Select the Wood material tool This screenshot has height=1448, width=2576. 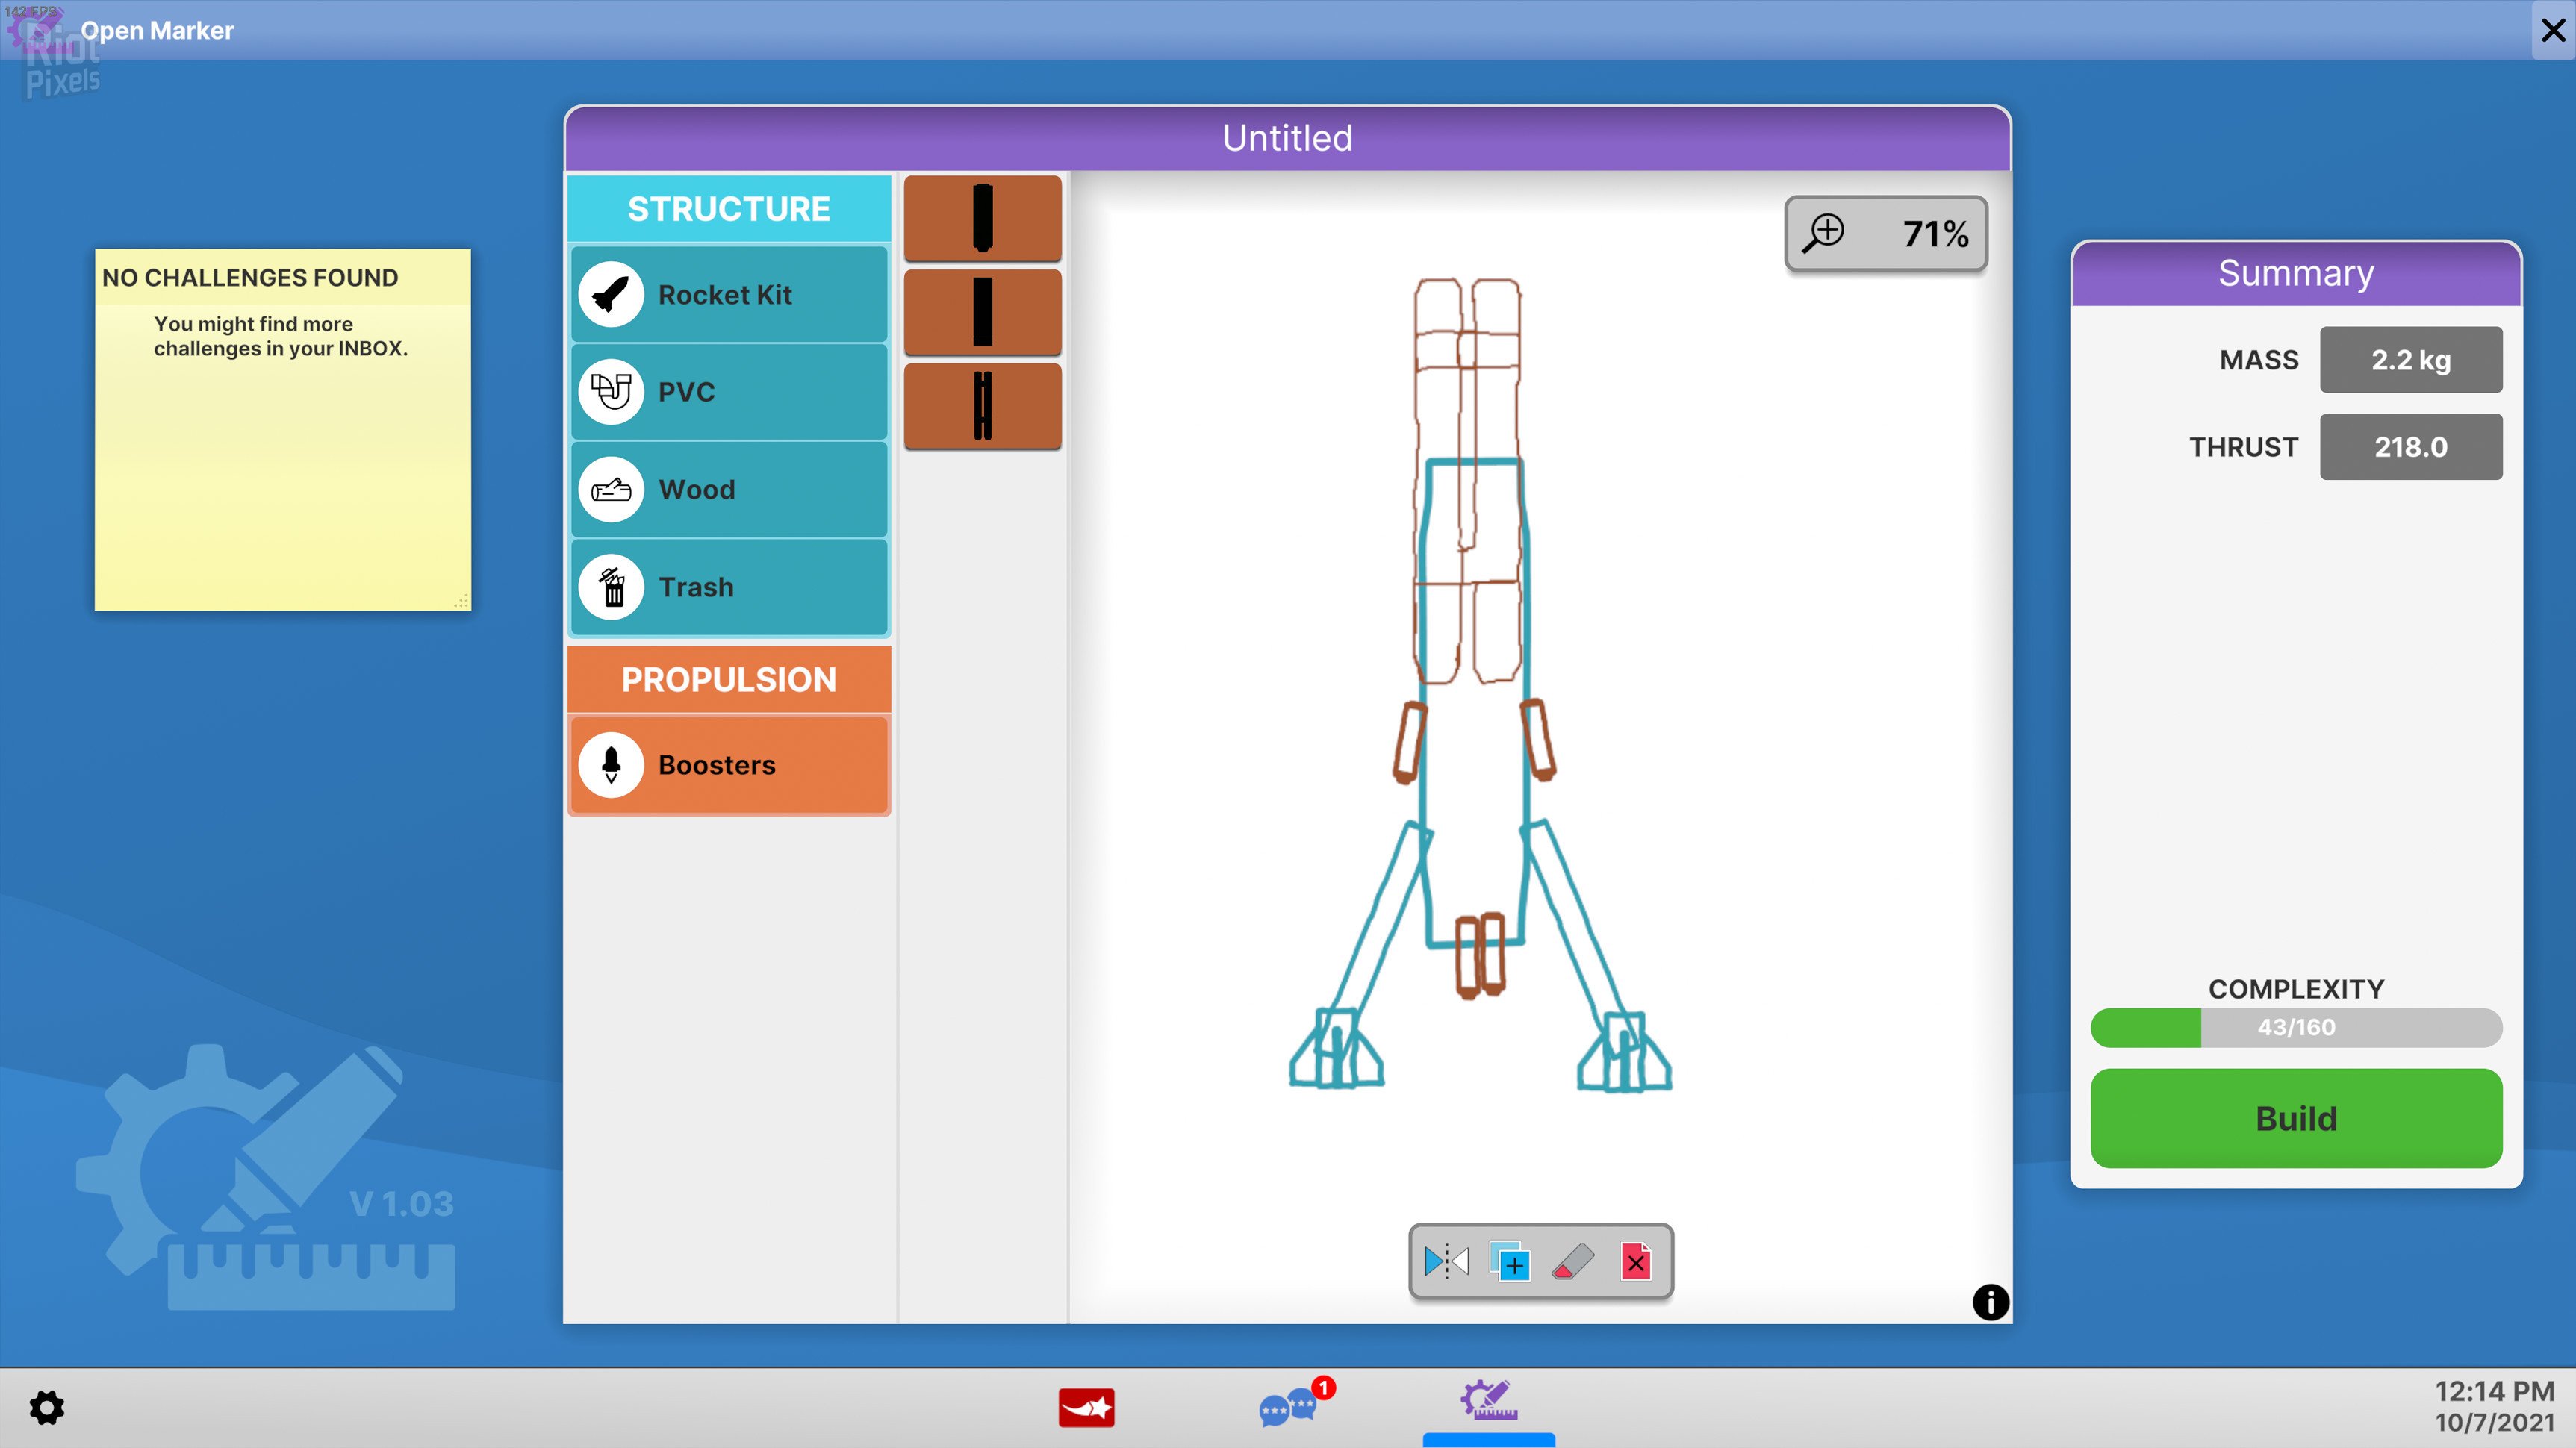tap(728, 489)
